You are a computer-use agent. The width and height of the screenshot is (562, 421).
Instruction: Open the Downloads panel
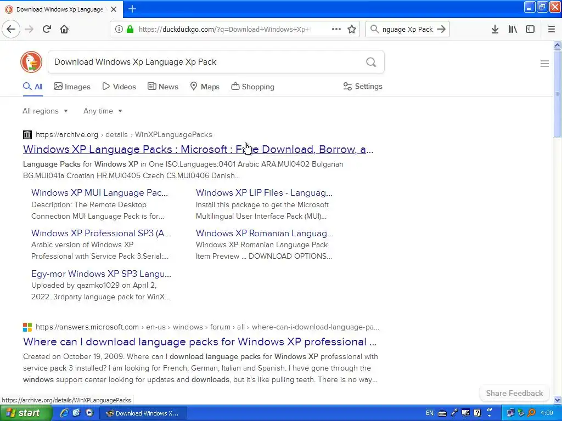494,29
